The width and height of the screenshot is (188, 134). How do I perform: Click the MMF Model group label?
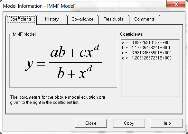point(24,34)
